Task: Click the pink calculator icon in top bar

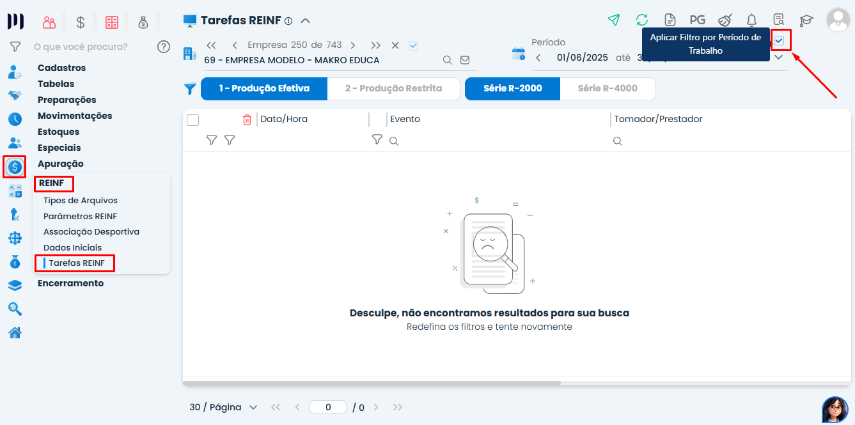Action: point(112,22)
